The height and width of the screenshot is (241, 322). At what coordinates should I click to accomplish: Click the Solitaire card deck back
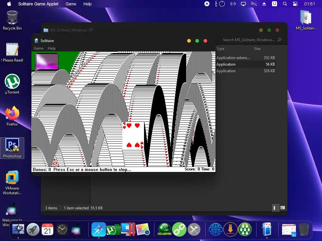click(x=47, y=61)
